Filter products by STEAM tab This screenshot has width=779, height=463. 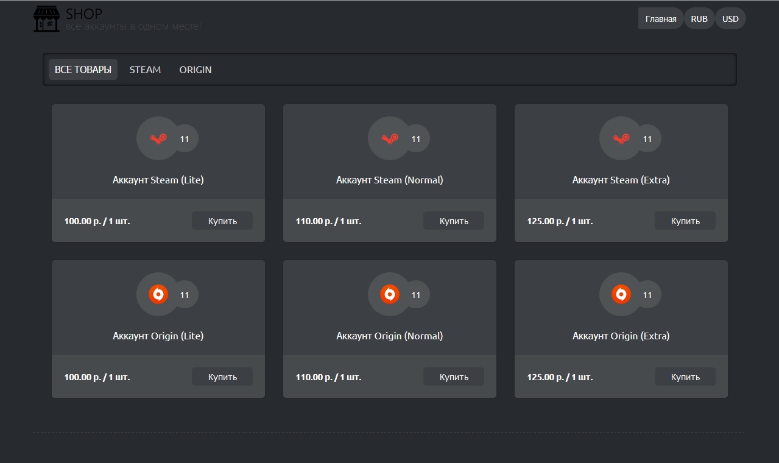click(x=145, y=69)
